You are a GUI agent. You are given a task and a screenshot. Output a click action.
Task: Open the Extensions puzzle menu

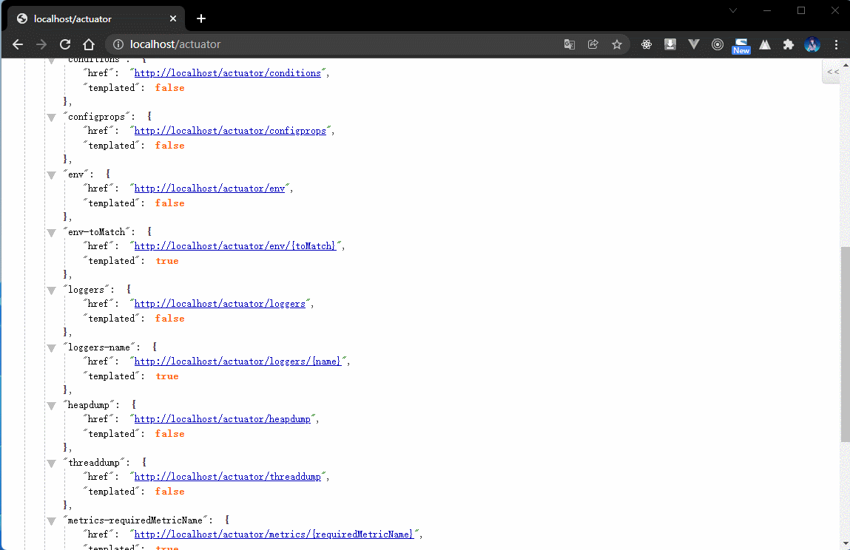point(789,44)
